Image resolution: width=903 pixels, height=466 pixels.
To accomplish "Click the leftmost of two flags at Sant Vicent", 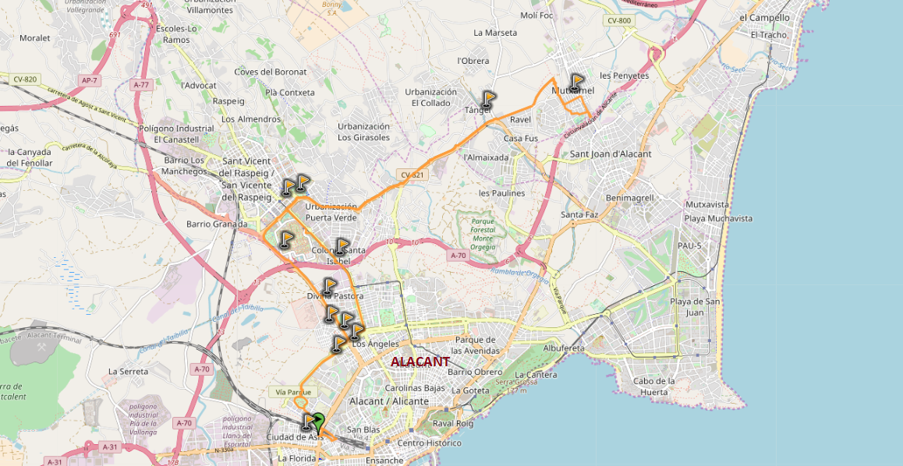I will click(x=288, y=188).
